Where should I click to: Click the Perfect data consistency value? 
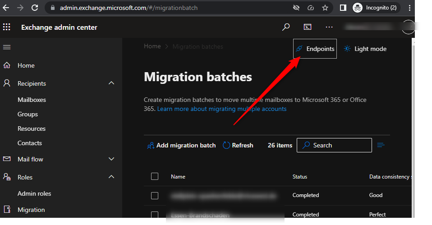click(x=377, y=215)
